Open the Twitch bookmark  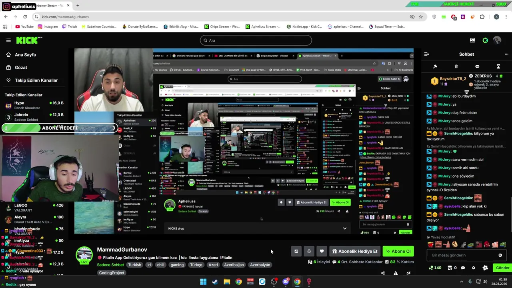pyautogui.click(x=70, y=27)
